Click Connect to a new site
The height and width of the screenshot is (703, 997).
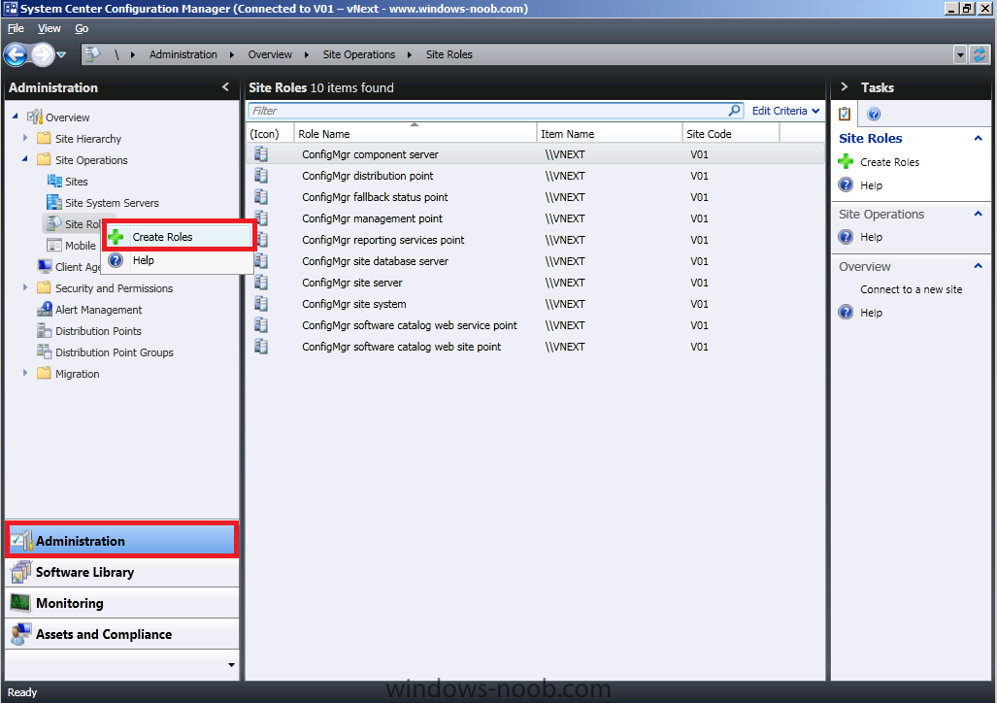point(911,289)
